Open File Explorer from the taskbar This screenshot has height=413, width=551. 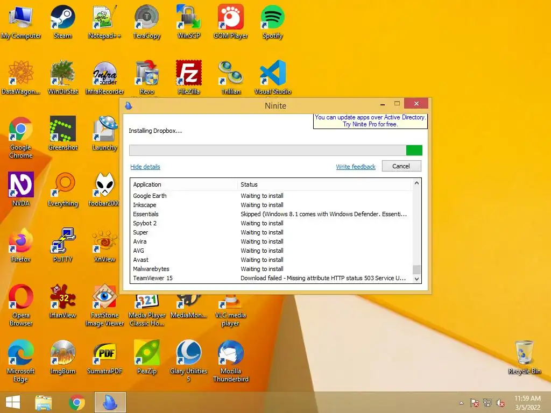tap(43, 402)
